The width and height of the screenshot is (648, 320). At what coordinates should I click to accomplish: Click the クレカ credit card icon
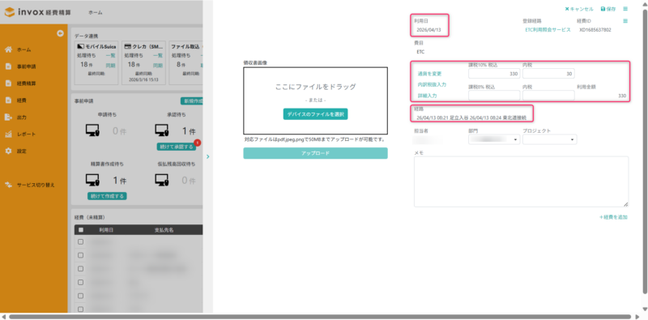[128, 47]
